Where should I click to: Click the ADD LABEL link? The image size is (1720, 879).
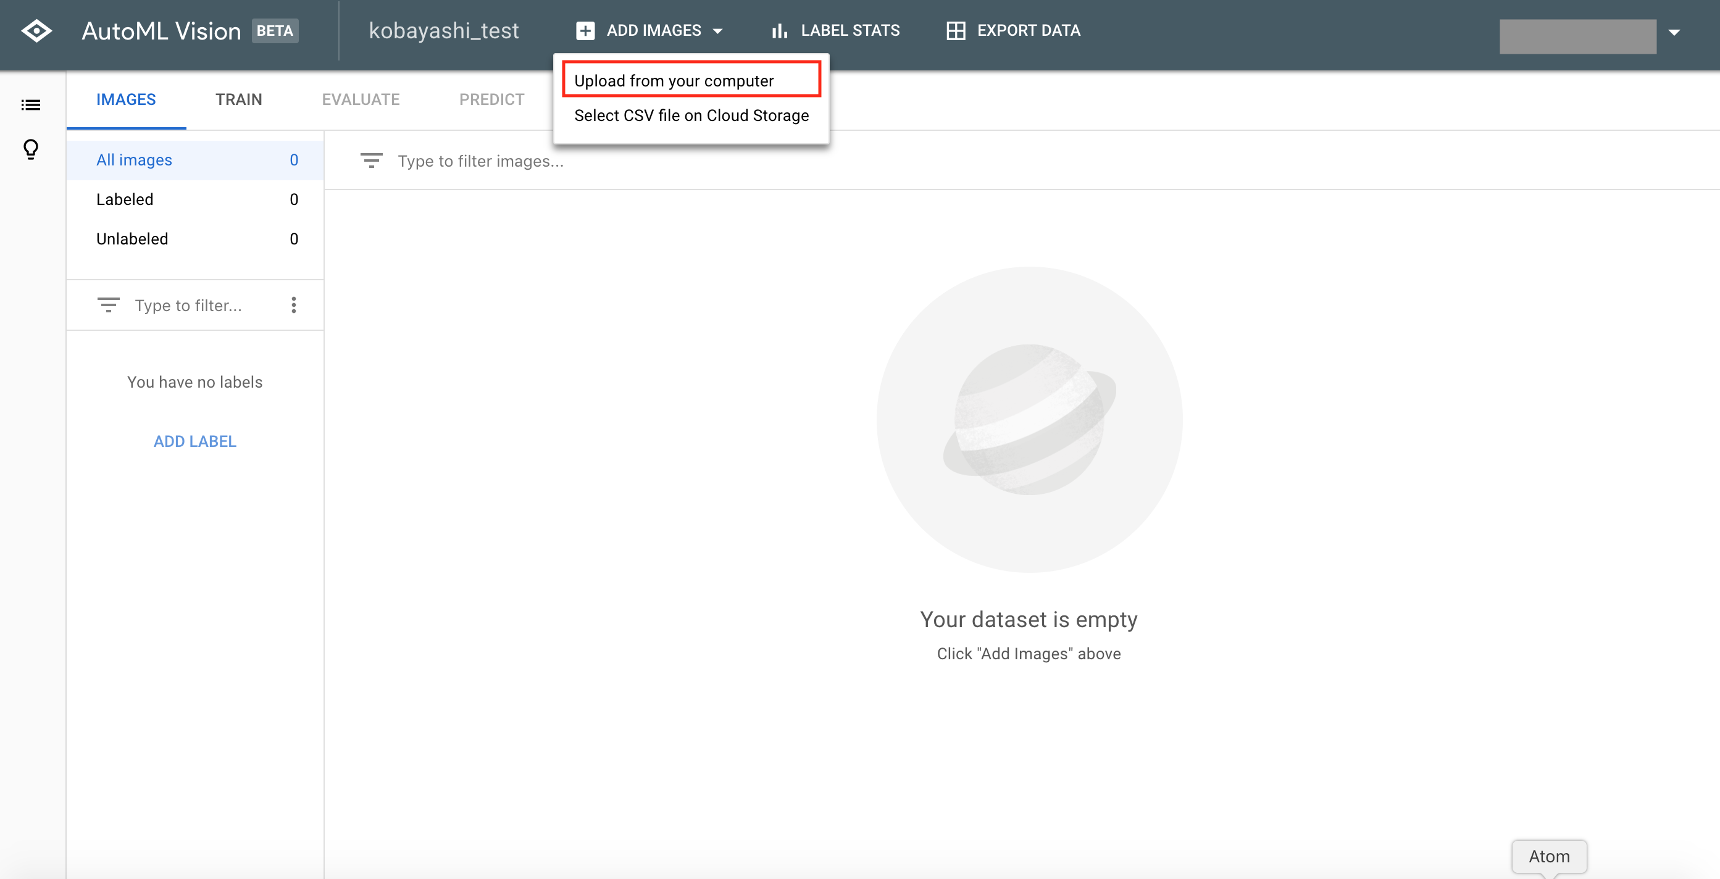tap(195, 441)
